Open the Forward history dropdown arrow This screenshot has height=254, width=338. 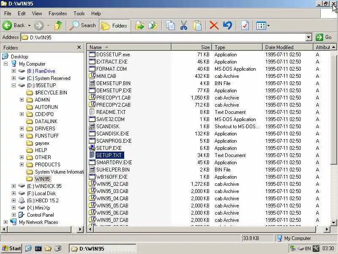click(x=49, y=25)
